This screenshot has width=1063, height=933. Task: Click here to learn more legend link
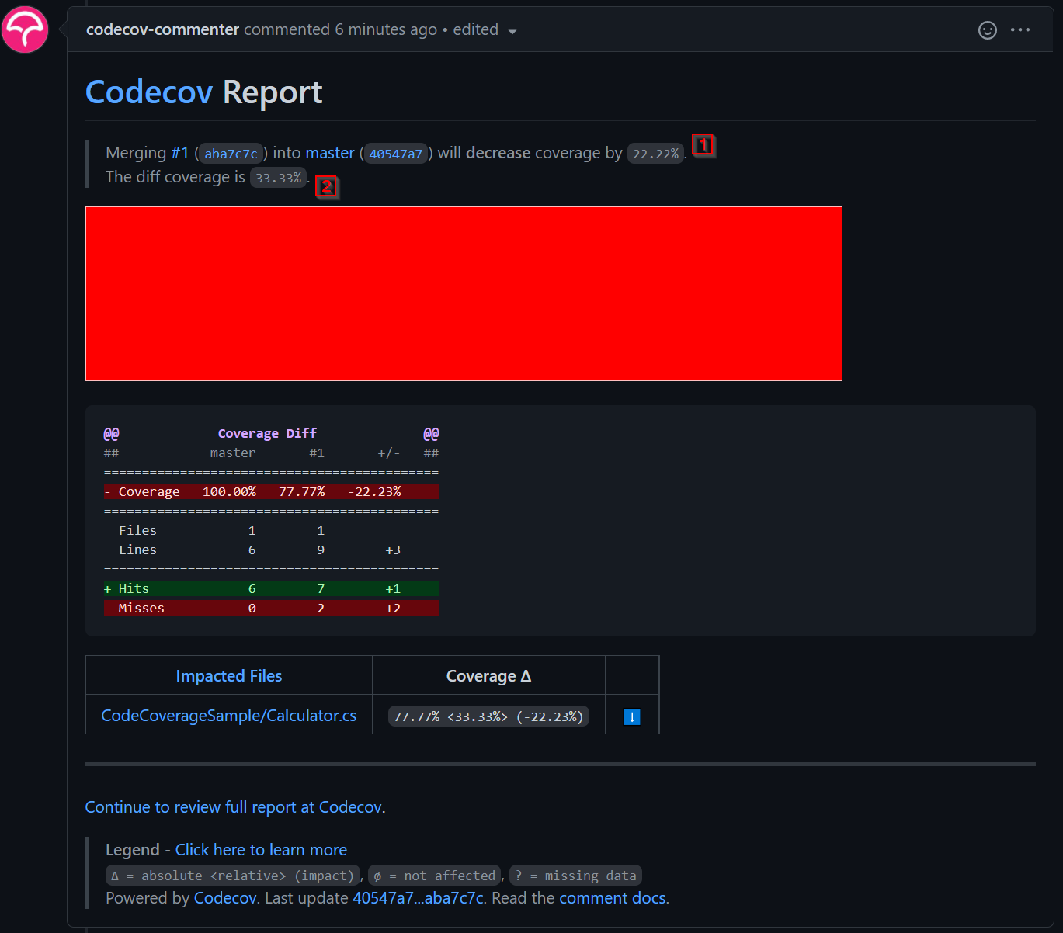click(261, 850)
